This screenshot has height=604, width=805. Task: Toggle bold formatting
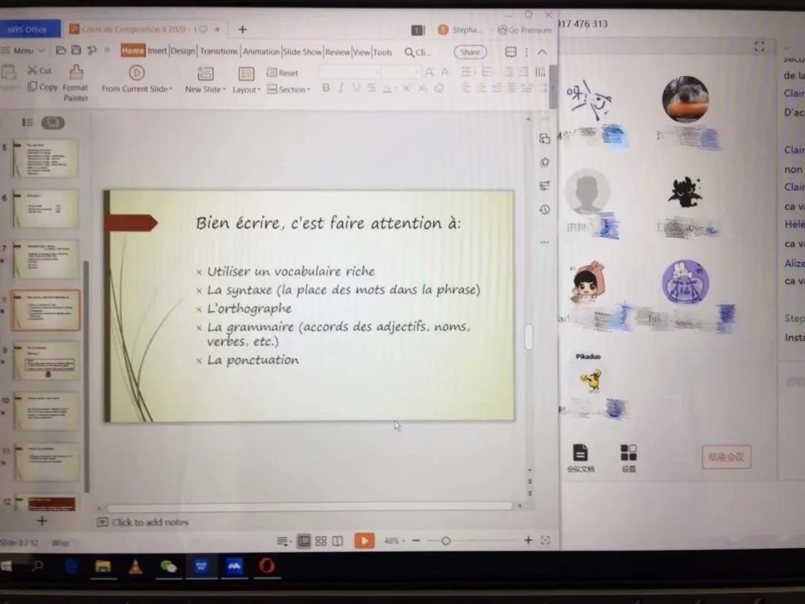coord(326,89)
